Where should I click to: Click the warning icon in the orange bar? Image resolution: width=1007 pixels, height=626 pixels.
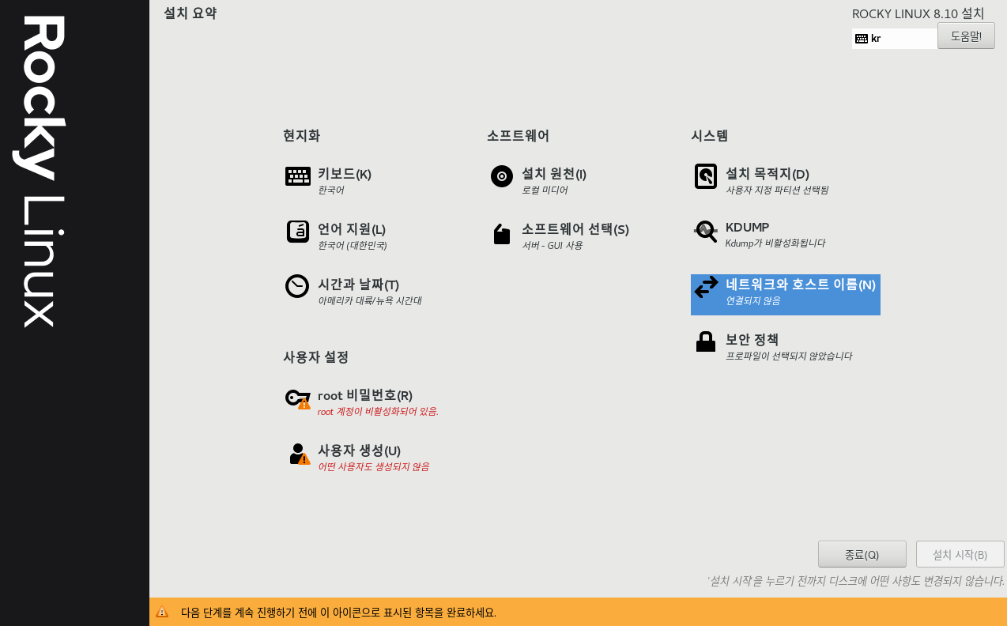(162, 612)
